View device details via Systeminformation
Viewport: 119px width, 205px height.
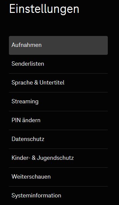pos(58,196)
